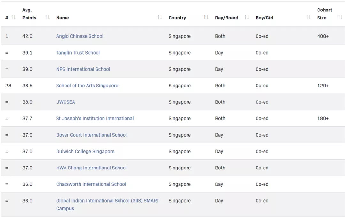Click 36.0 in Chatsworth row
345x217 pixels.
pyautogui.click(x=27, y=184)
